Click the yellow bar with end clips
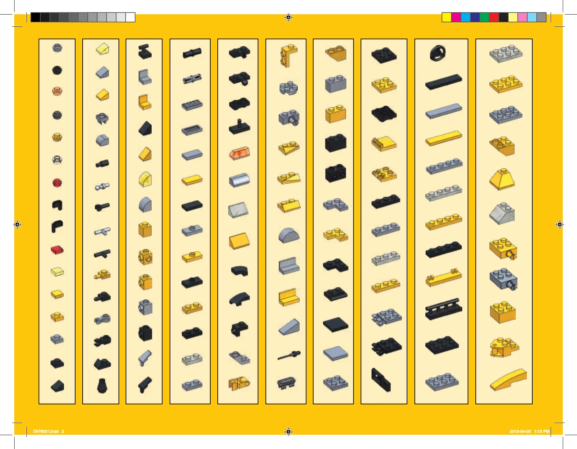The height and width of the screenshot is (449, 577). click(444, 278)
